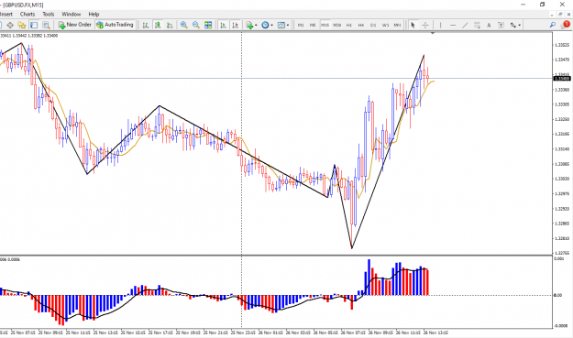Select the equidistant channel tool
The height and width of the screenshot is (338, 573).
coord(477,25)
